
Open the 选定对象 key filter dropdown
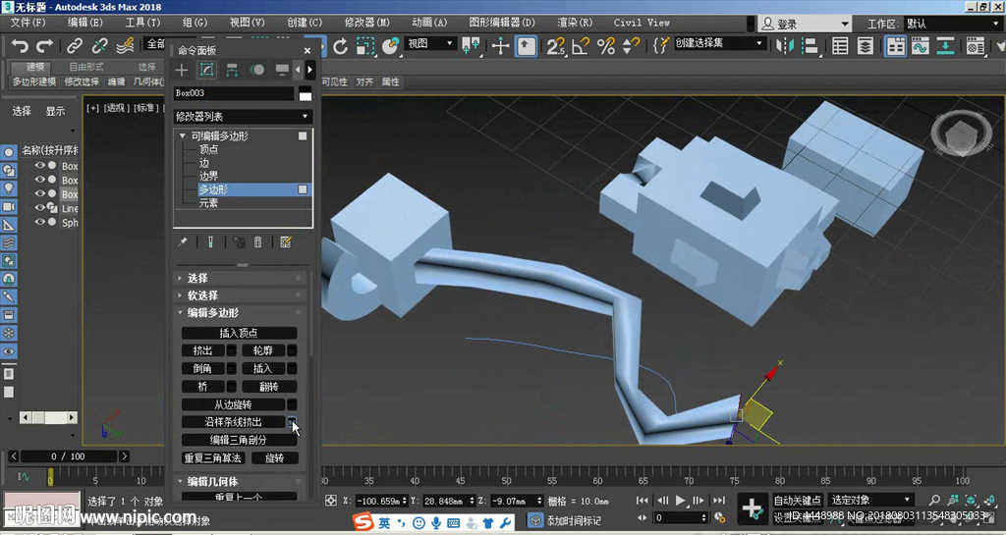click(x=870, y=500)
